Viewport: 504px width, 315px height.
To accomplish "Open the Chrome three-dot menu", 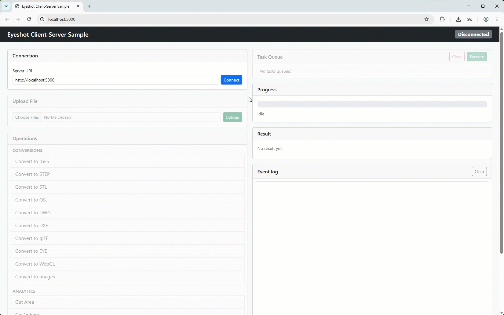I will (497, 19).
